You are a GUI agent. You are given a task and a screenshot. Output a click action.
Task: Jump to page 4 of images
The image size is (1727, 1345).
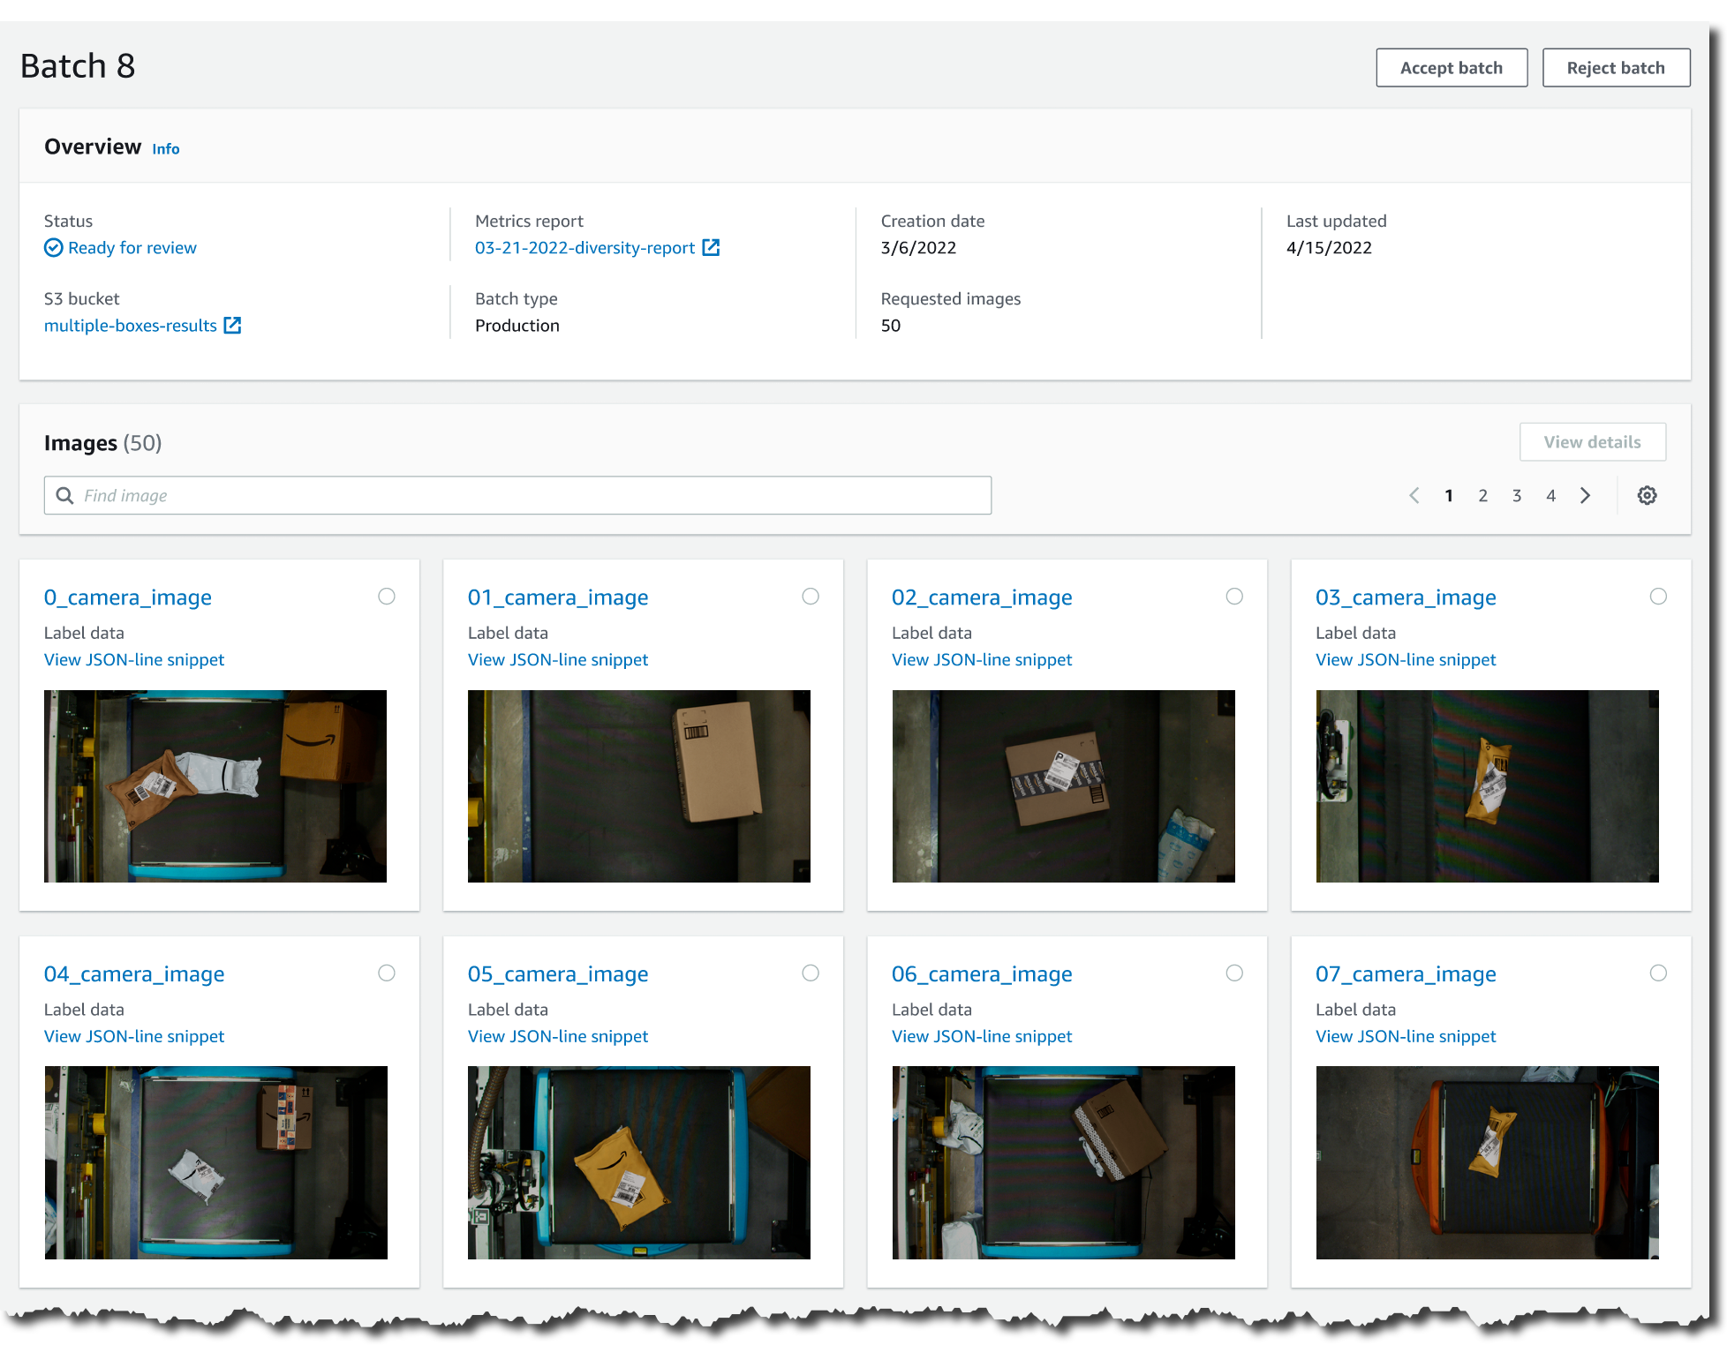tap(1550, 495)
